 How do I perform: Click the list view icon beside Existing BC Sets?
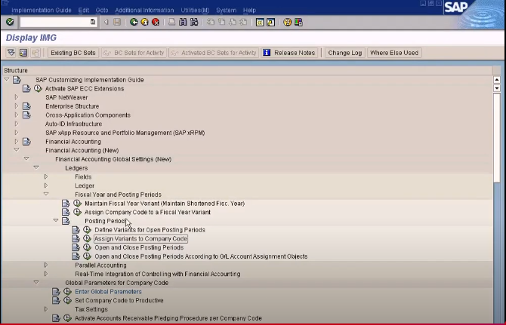point(23,53)
